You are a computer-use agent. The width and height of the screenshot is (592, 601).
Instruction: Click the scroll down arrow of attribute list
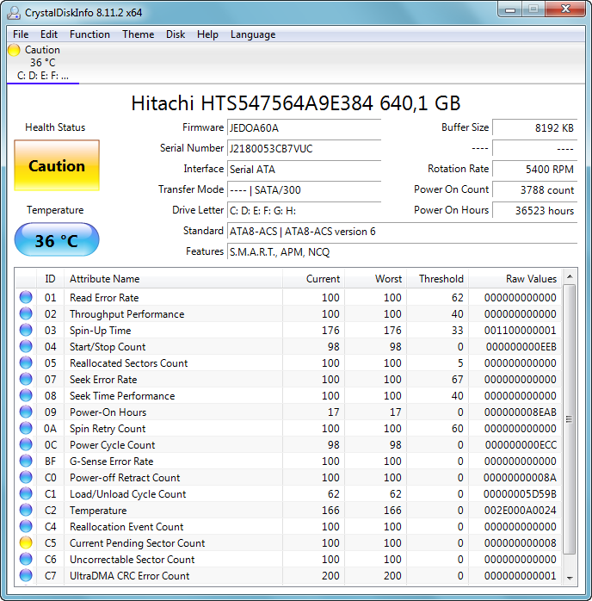point(570,578)
